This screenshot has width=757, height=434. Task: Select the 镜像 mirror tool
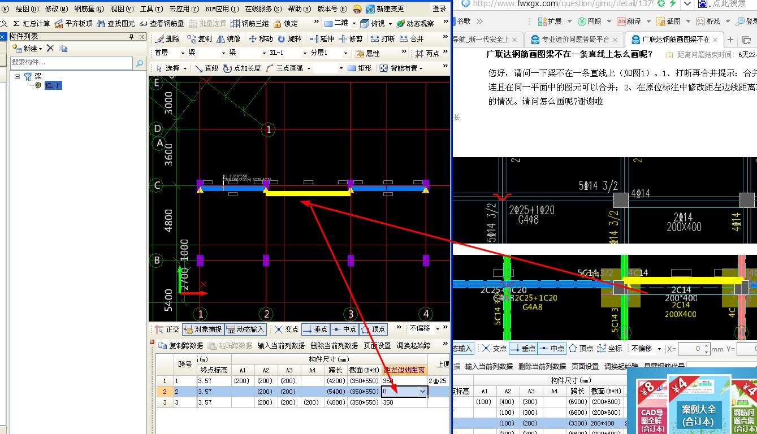click(x=228, y=39)
